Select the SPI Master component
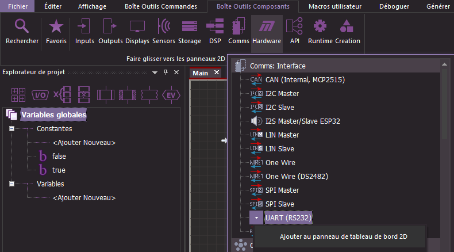The width and height of the screenshot is (454, 252). coord(282,190)
